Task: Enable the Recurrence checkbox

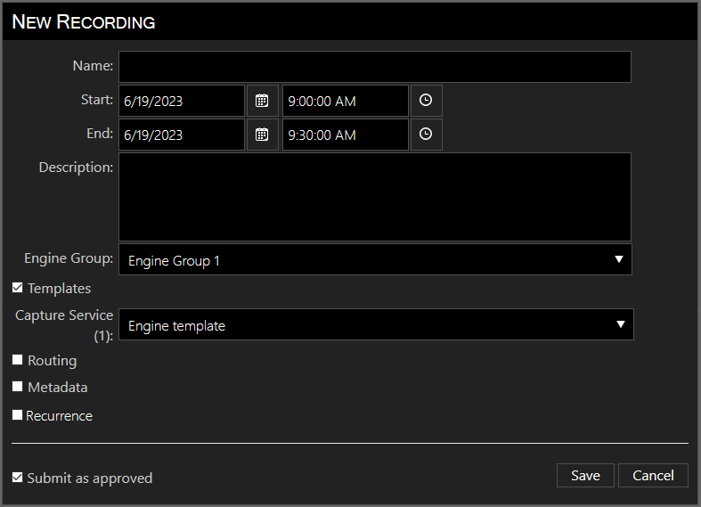Action: [x=18, y=415]
